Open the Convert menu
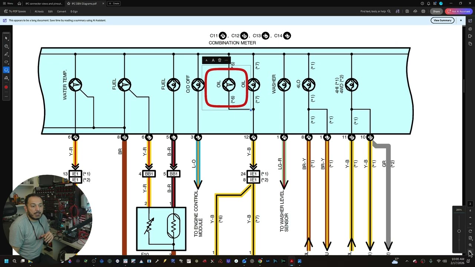 tap(62, 11)
